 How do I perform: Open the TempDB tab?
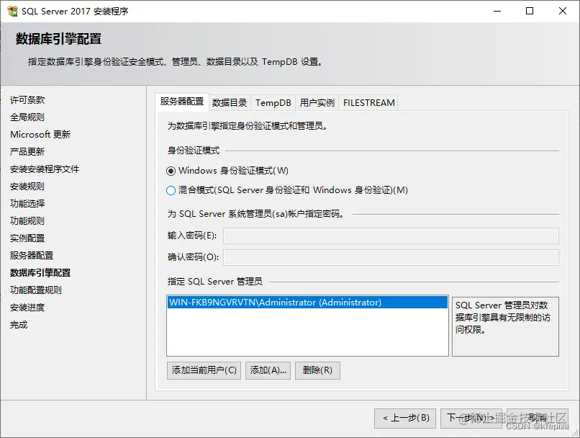click(273, 102)
